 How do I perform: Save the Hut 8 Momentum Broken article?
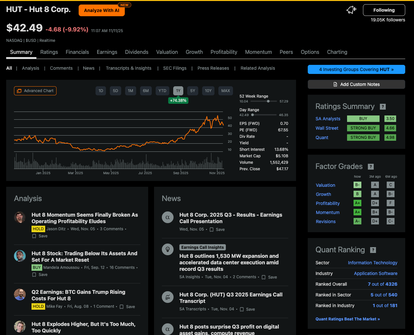click(x=40, y=236)
